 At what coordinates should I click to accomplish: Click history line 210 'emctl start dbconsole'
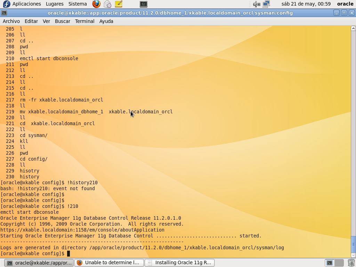click(x=49, y=58)
